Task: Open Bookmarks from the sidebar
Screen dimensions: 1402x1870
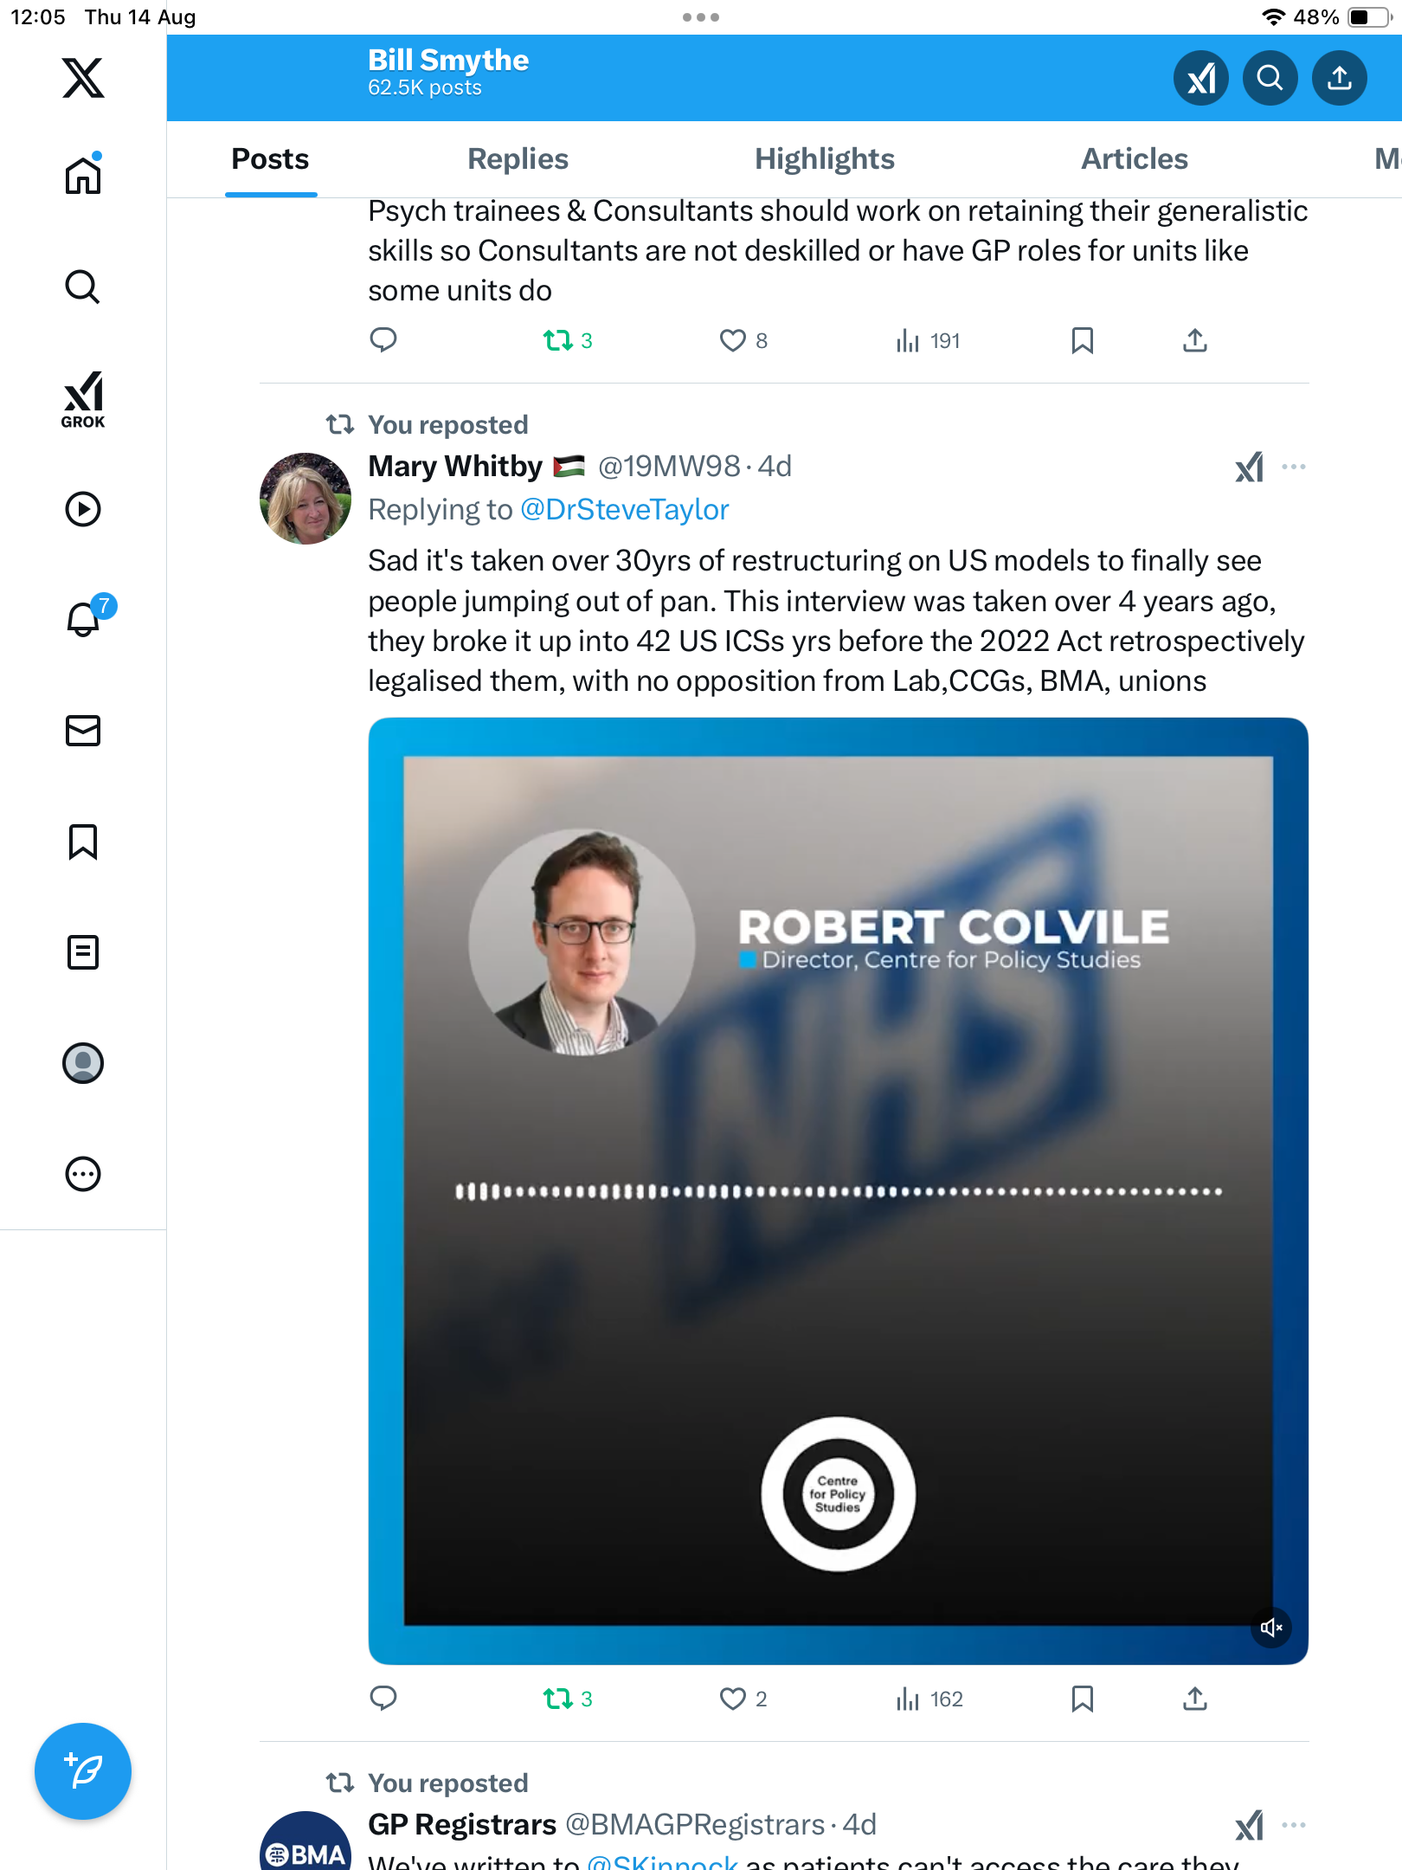Action: tap(83, 841)
